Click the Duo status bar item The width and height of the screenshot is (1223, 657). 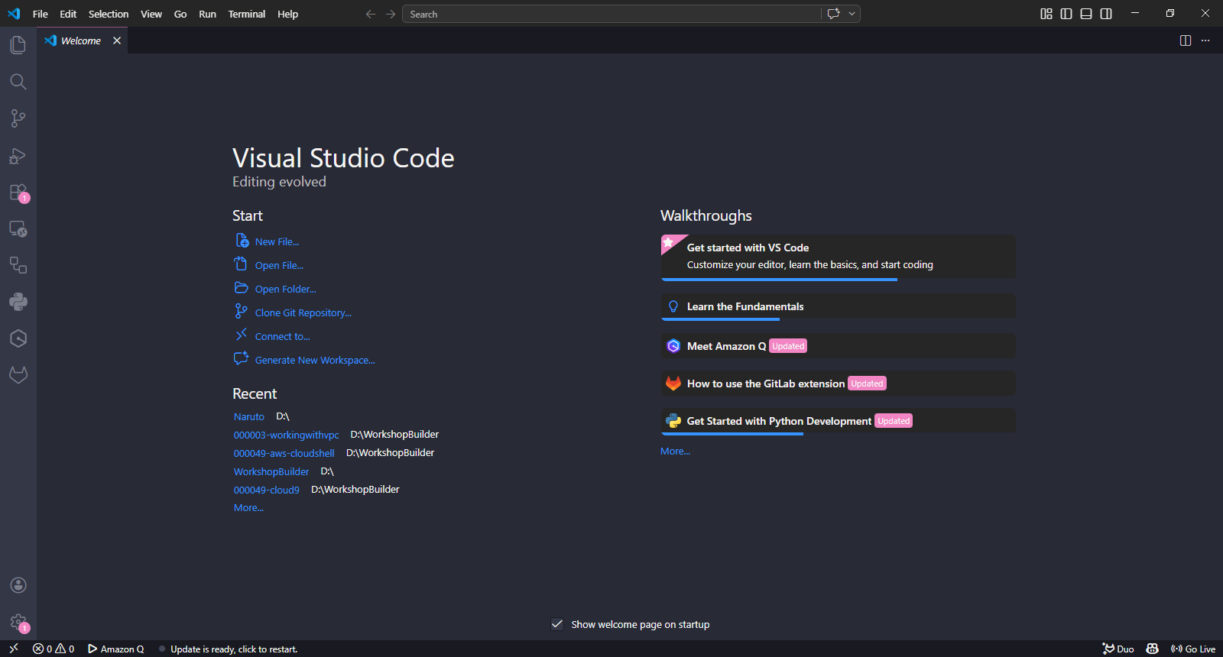coord(1118,649)
